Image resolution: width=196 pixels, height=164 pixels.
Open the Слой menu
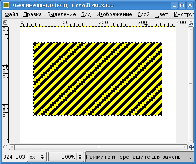[x=144, y=14]
